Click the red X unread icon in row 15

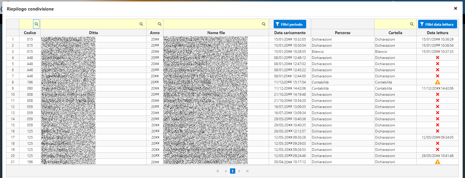point(437,125)
